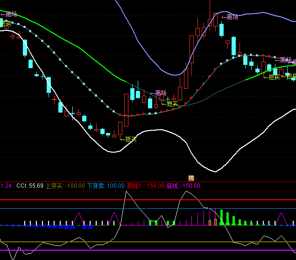Select the yellow horizontal line in CCI panel
Image resolution: width=296 pixels, height=260 pixels.
[x=47, y=242]
